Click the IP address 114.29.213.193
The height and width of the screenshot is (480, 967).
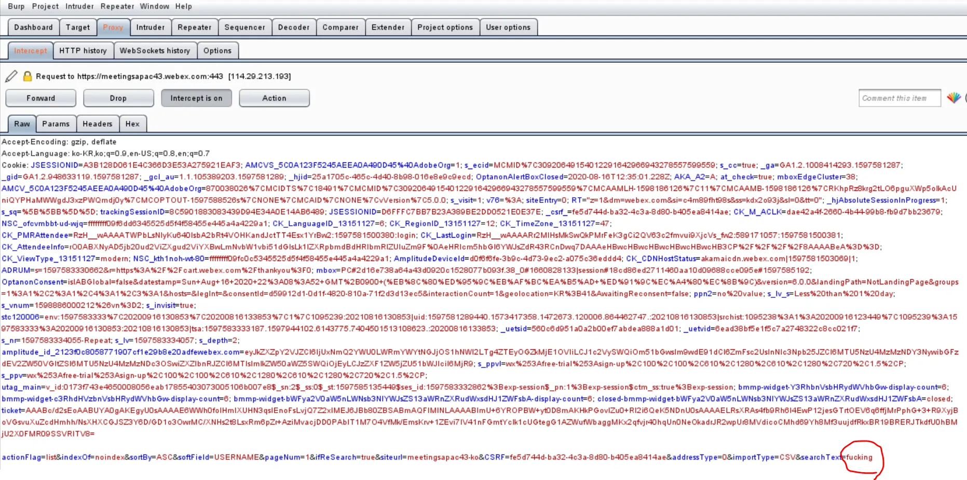[x=260, y=76]
